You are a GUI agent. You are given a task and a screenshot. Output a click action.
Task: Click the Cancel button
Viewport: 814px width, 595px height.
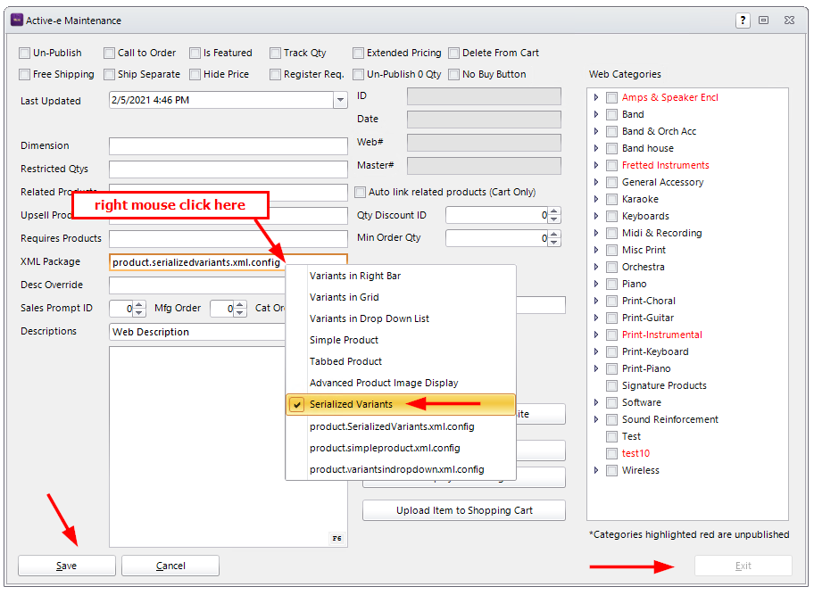tap(170, 566)
